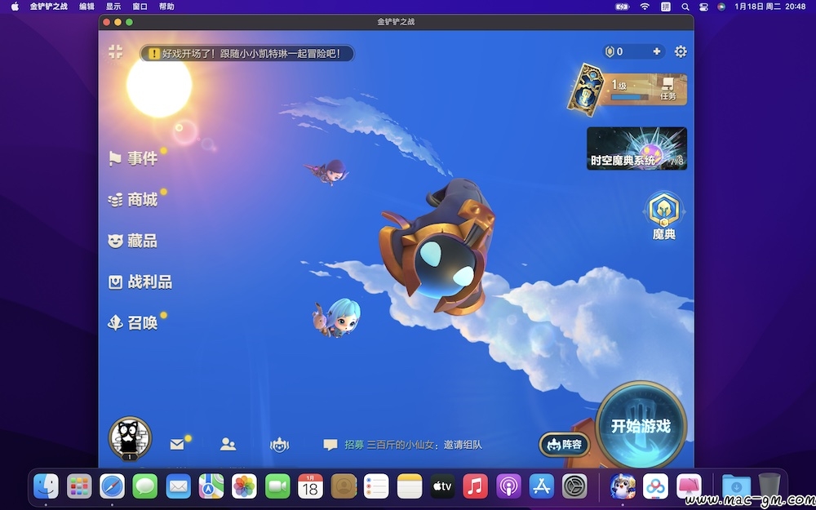Open the friends list icon

pos(228,445)
